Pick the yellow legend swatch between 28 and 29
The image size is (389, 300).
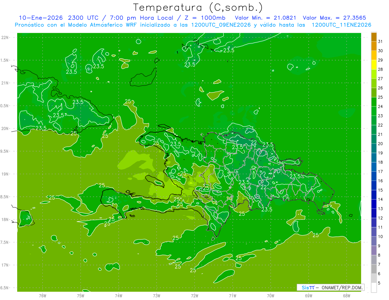[374, 65]
